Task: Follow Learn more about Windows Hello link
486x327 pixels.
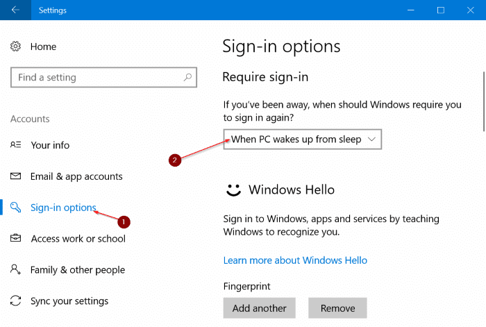Action: pyautogui.click(x=295, y=260)
